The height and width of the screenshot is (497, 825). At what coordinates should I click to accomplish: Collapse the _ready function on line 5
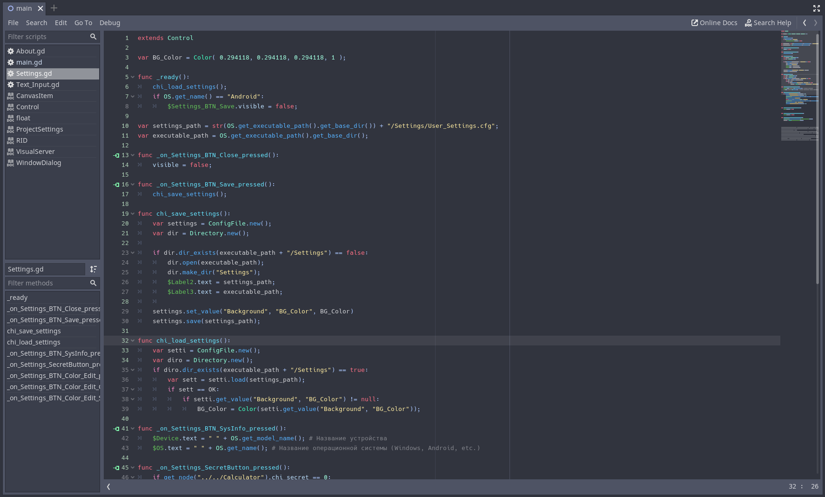click(x=133, y=77)
